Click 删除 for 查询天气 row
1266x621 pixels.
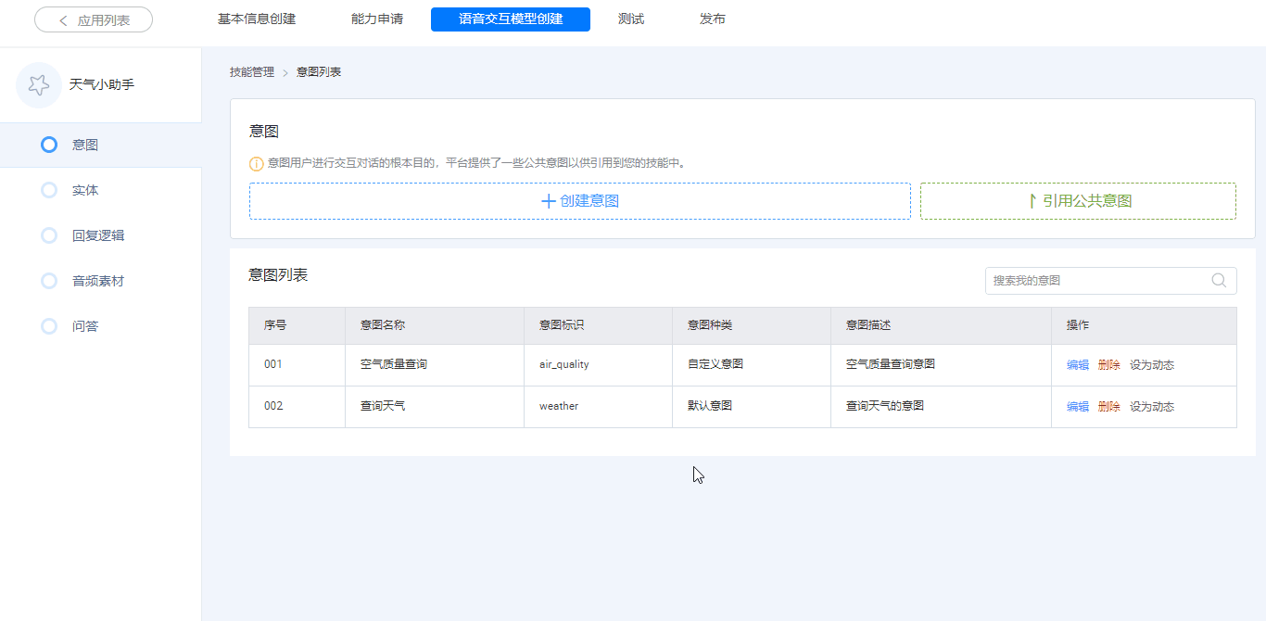coord(1109,407)
